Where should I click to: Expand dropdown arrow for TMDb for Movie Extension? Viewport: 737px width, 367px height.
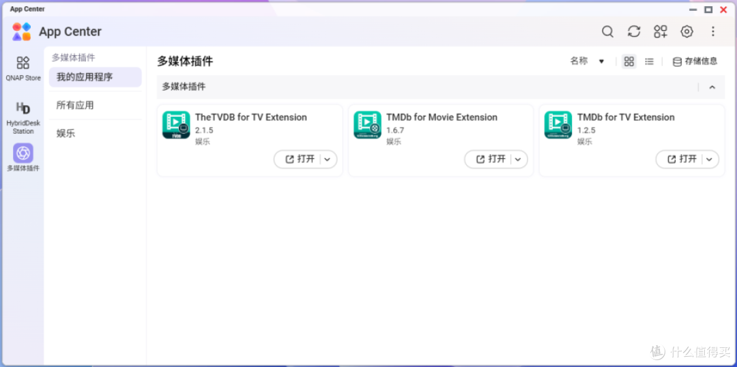coord(519,160)
